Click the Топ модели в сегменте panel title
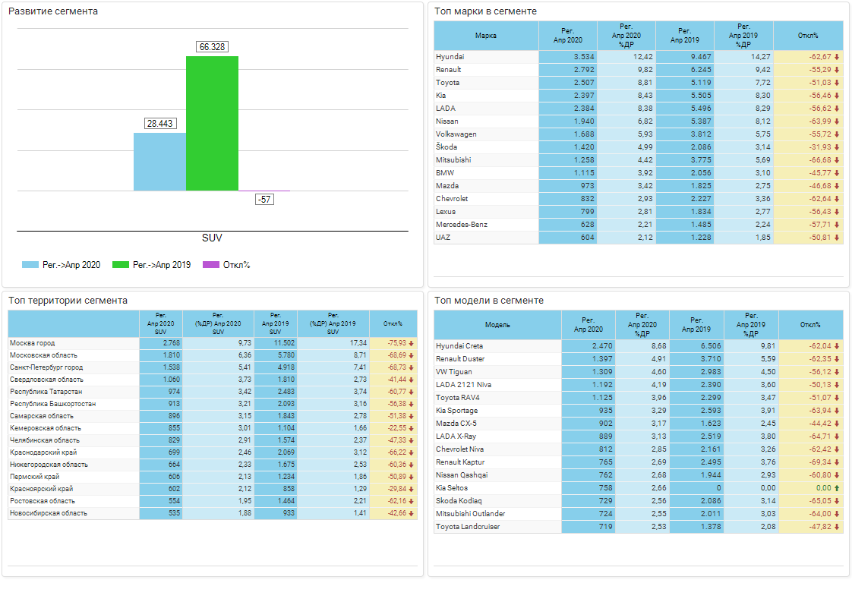This screenshot has height=602, width=852. coord(488,301)
